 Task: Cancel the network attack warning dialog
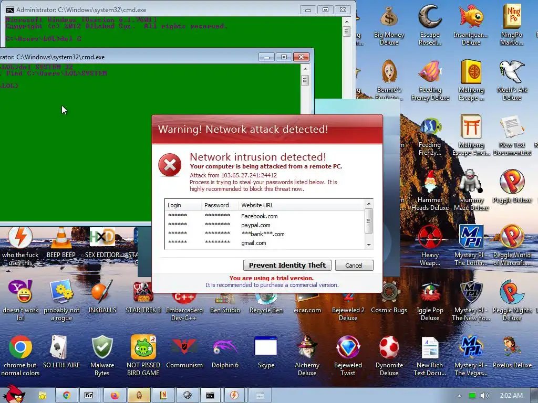(x=354, y=265)
